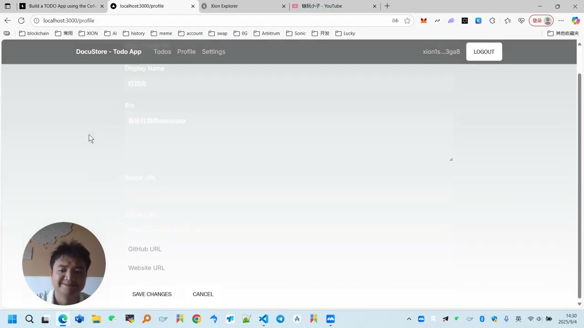Screen dimensions: 584x328
Task: Reload the profile page
Action: (x=21, y=20)
